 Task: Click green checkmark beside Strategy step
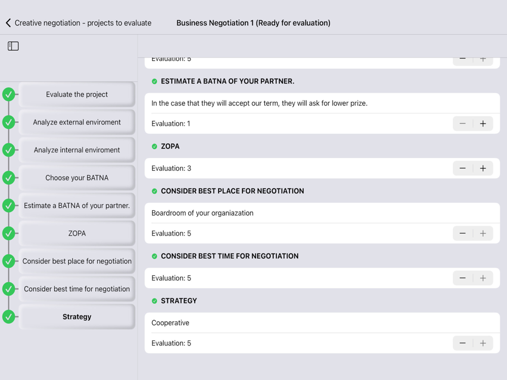[x=9, y=317]
